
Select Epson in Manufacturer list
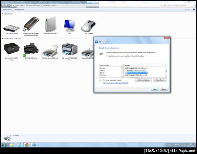pos(102,73)
